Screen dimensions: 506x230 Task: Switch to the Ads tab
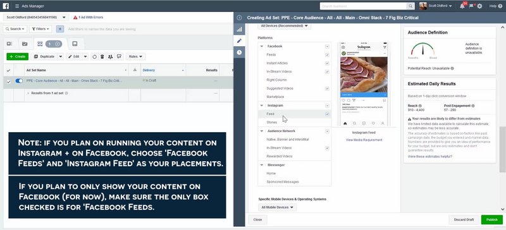[x=75, y=44]
